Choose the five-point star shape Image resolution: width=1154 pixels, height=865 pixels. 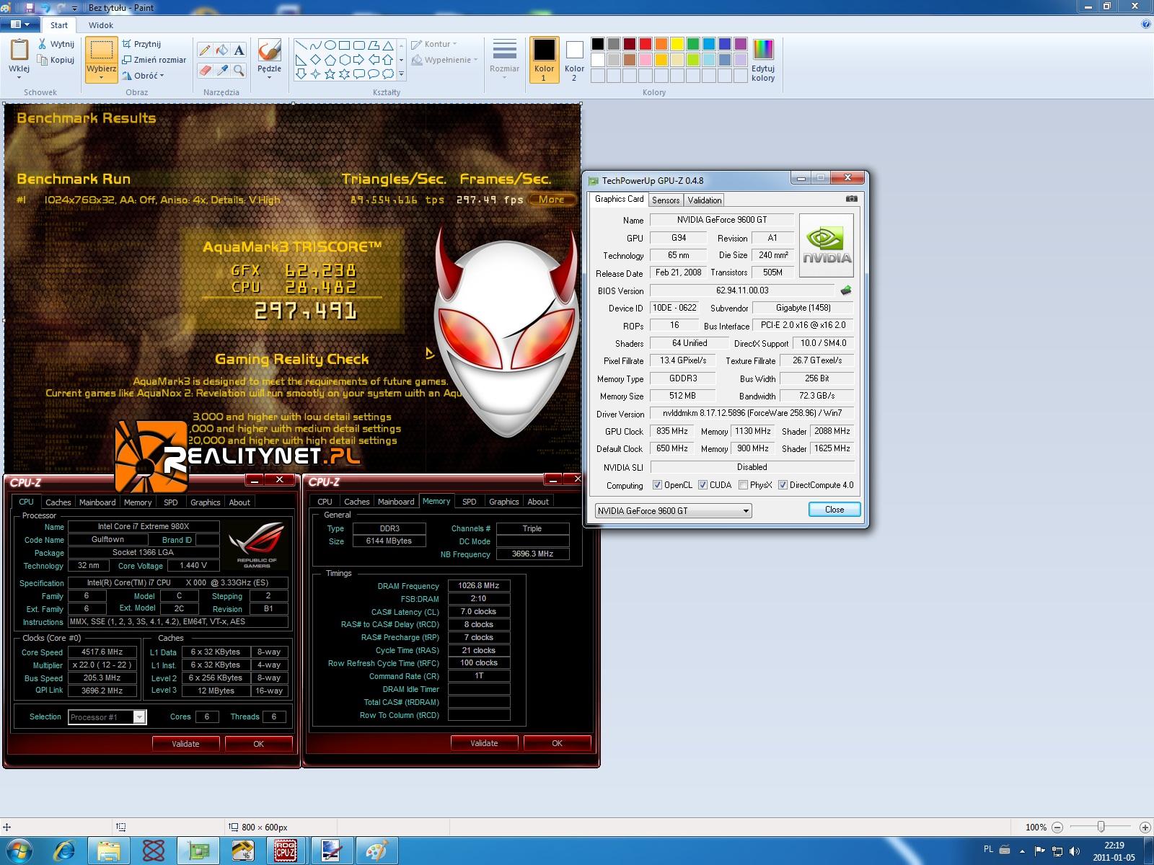(330, 74)
